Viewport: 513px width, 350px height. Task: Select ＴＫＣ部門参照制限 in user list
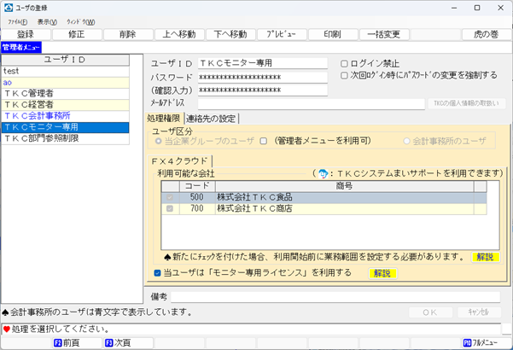coord(65,138)
